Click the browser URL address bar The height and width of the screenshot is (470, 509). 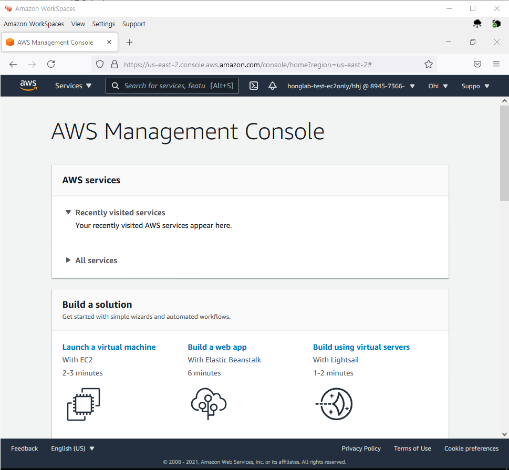tap(264, 64)
